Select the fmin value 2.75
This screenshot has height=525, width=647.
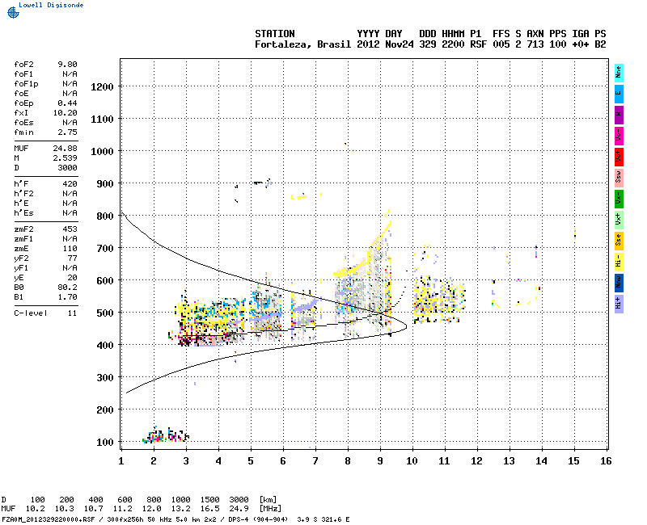(67, 132)
